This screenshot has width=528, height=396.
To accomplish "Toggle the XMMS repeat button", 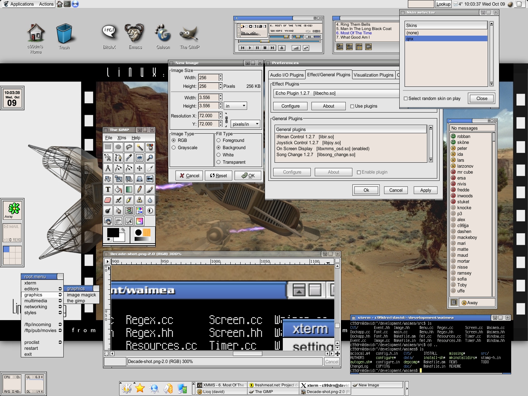I will [306, 48].
